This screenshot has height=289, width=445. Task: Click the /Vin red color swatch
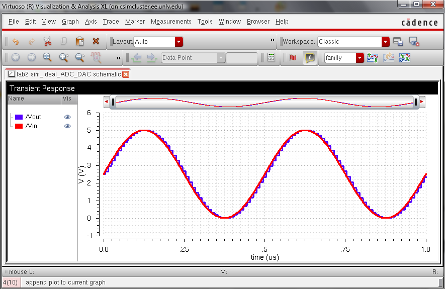click(19, 126)
